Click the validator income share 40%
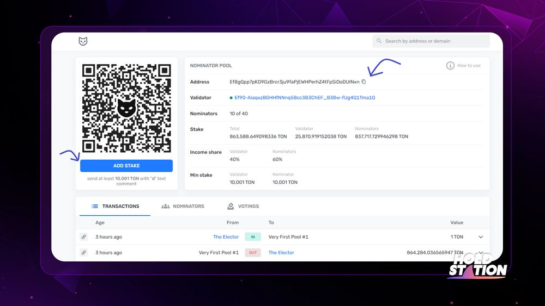 coord(234,159)
